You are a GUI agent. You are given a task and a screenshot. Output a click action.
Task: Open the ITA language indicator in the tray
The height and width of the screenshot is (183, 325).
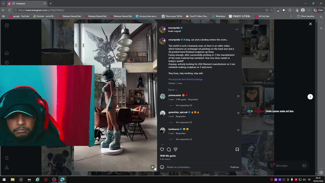tap(309, 180)
